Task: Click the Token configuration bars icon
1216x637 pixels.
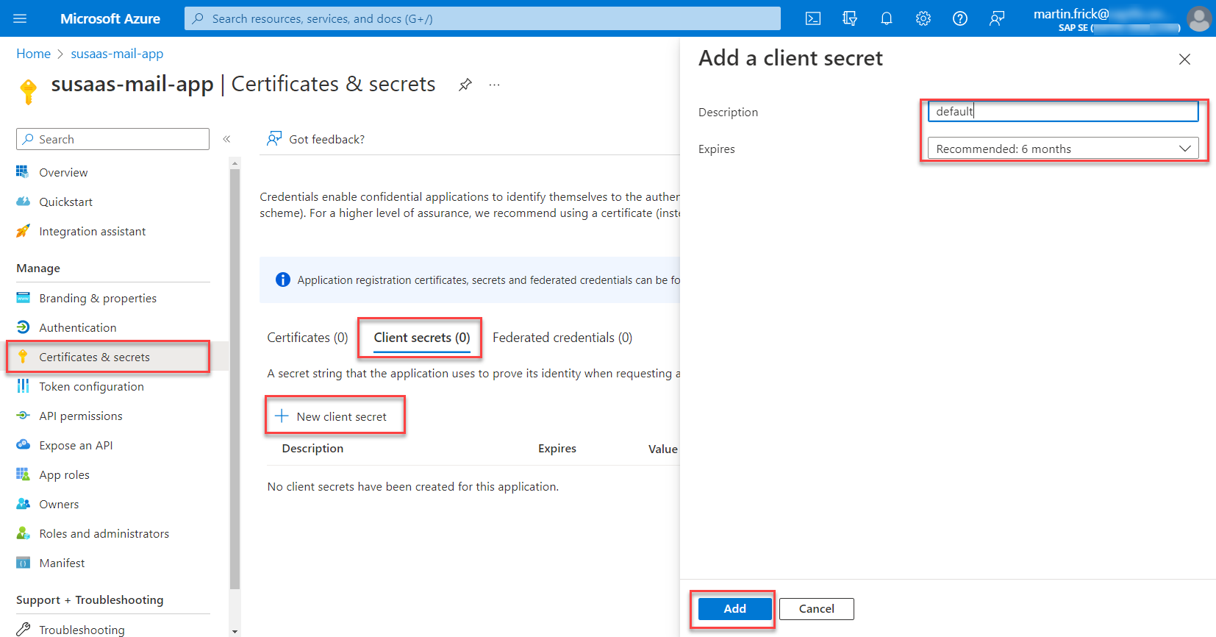Action: coord(23,386)
